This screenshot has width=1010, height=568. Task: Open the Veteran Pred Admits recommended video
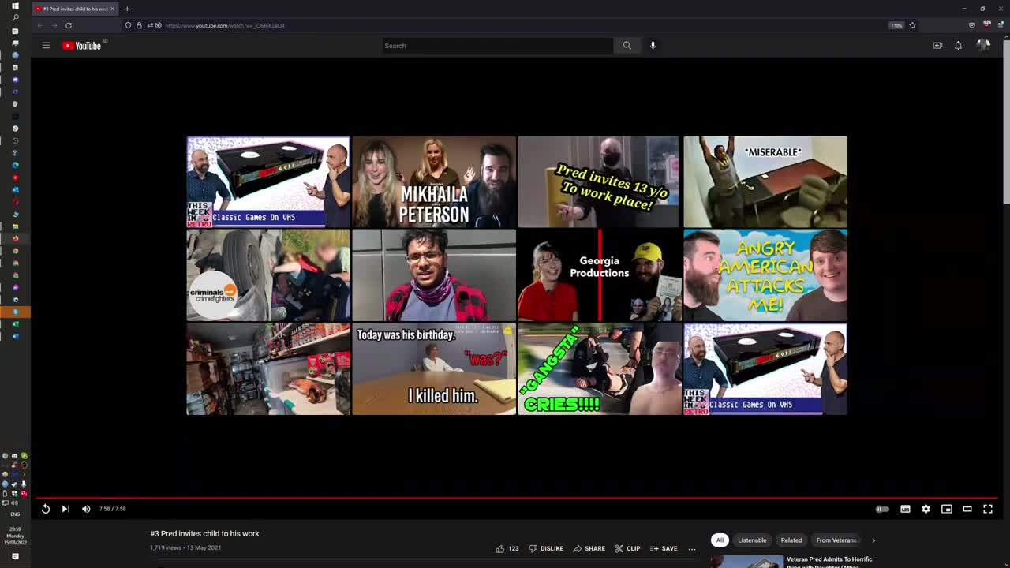(x=829, y=562)
